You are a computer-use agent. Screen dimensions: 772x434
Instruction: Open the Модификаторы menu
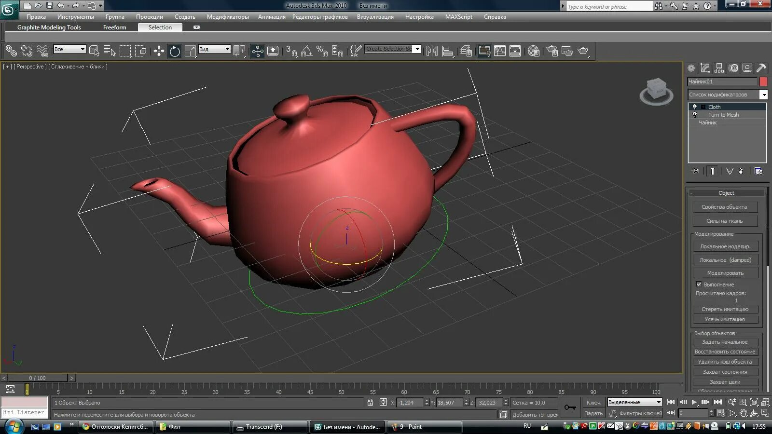[228, 16]
